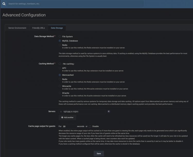Viewport: 193px width, 157px height.
Task: Choose XCache caching method
Action: click(x=60, y=93)
